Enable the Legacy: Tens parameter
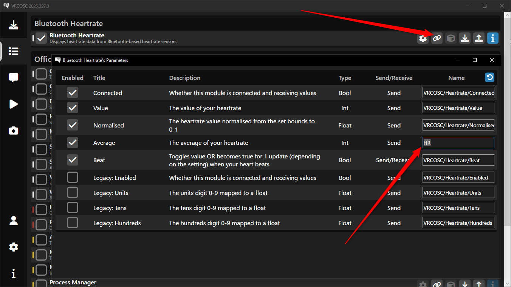This screenshot has height=287, width=511. (x=73, y=207)
